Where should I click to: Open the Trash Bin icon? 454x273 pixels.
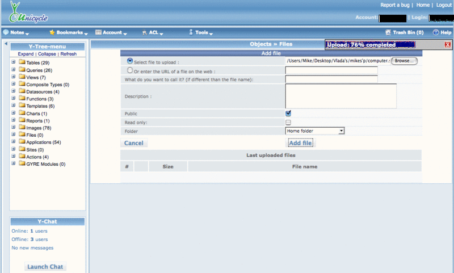(x=388, y=32)
